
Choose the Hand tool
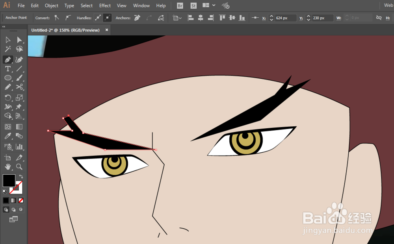click(8, 167)
